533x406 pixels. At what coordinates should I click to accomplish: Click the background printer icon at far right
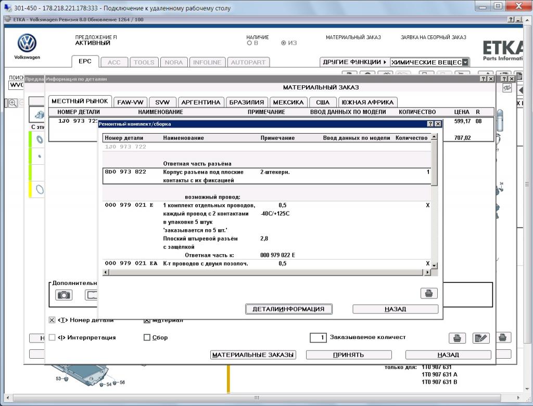point(502,337)
